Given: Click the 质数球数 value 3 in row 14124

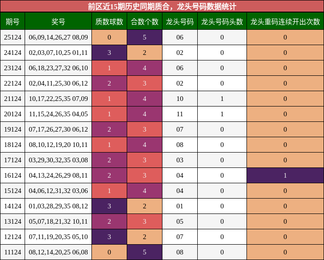Looking at the screenshot, I should click(x=109, y=206).
